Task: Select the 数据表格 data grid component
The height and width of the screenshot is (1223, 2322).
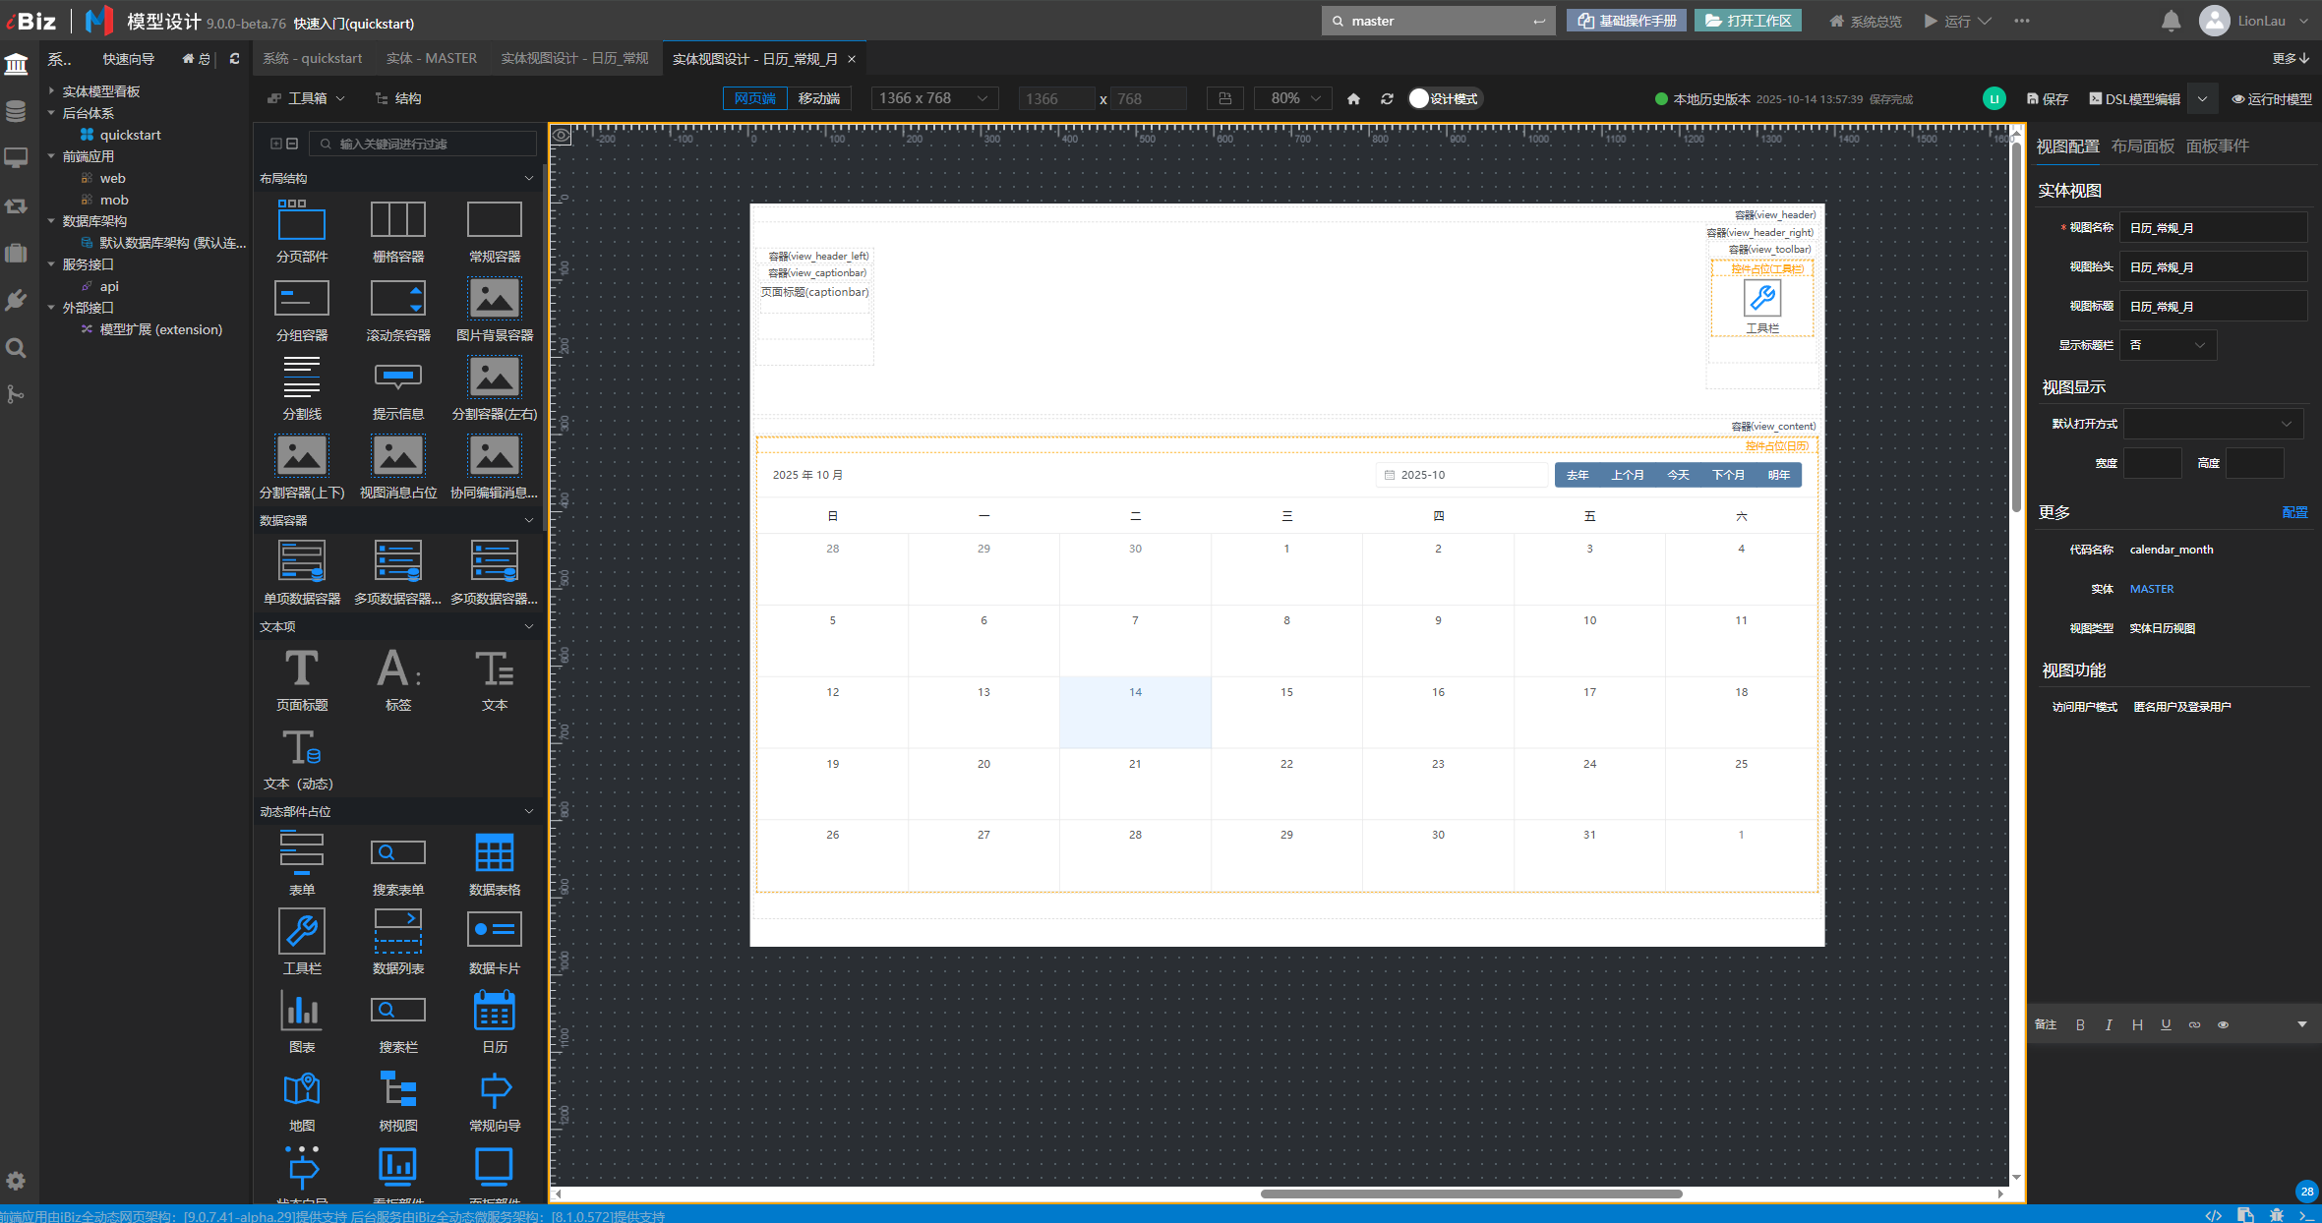Action: tap(494, 854)
